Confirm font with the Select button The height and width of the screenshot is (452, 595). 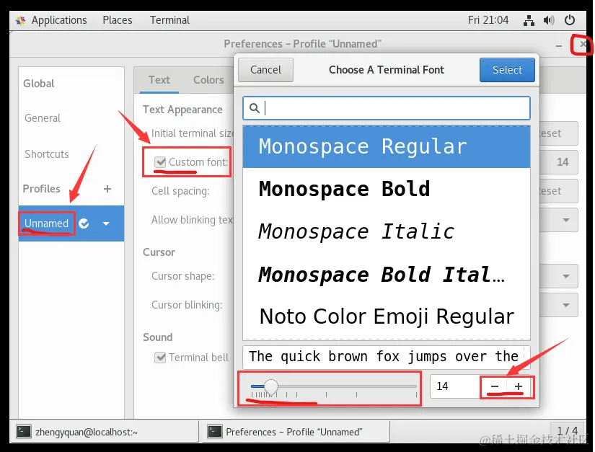pyautogui.click(x=507, y=70)
